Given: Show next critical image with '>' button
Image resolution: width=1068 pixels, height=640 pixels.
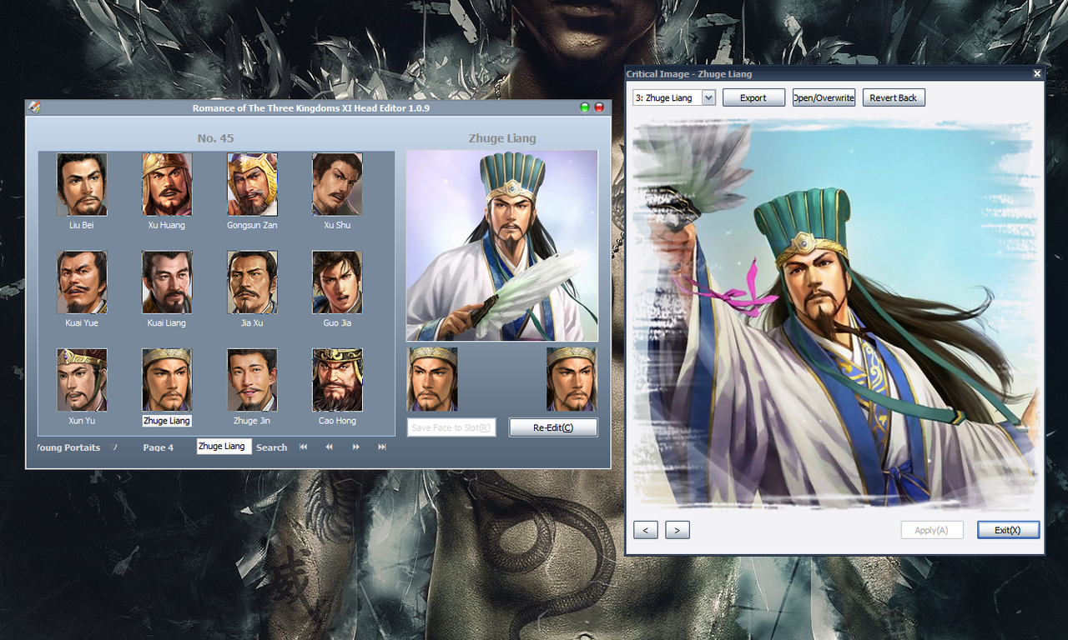Looking at the screenshot, I should (x=678, y=530).
